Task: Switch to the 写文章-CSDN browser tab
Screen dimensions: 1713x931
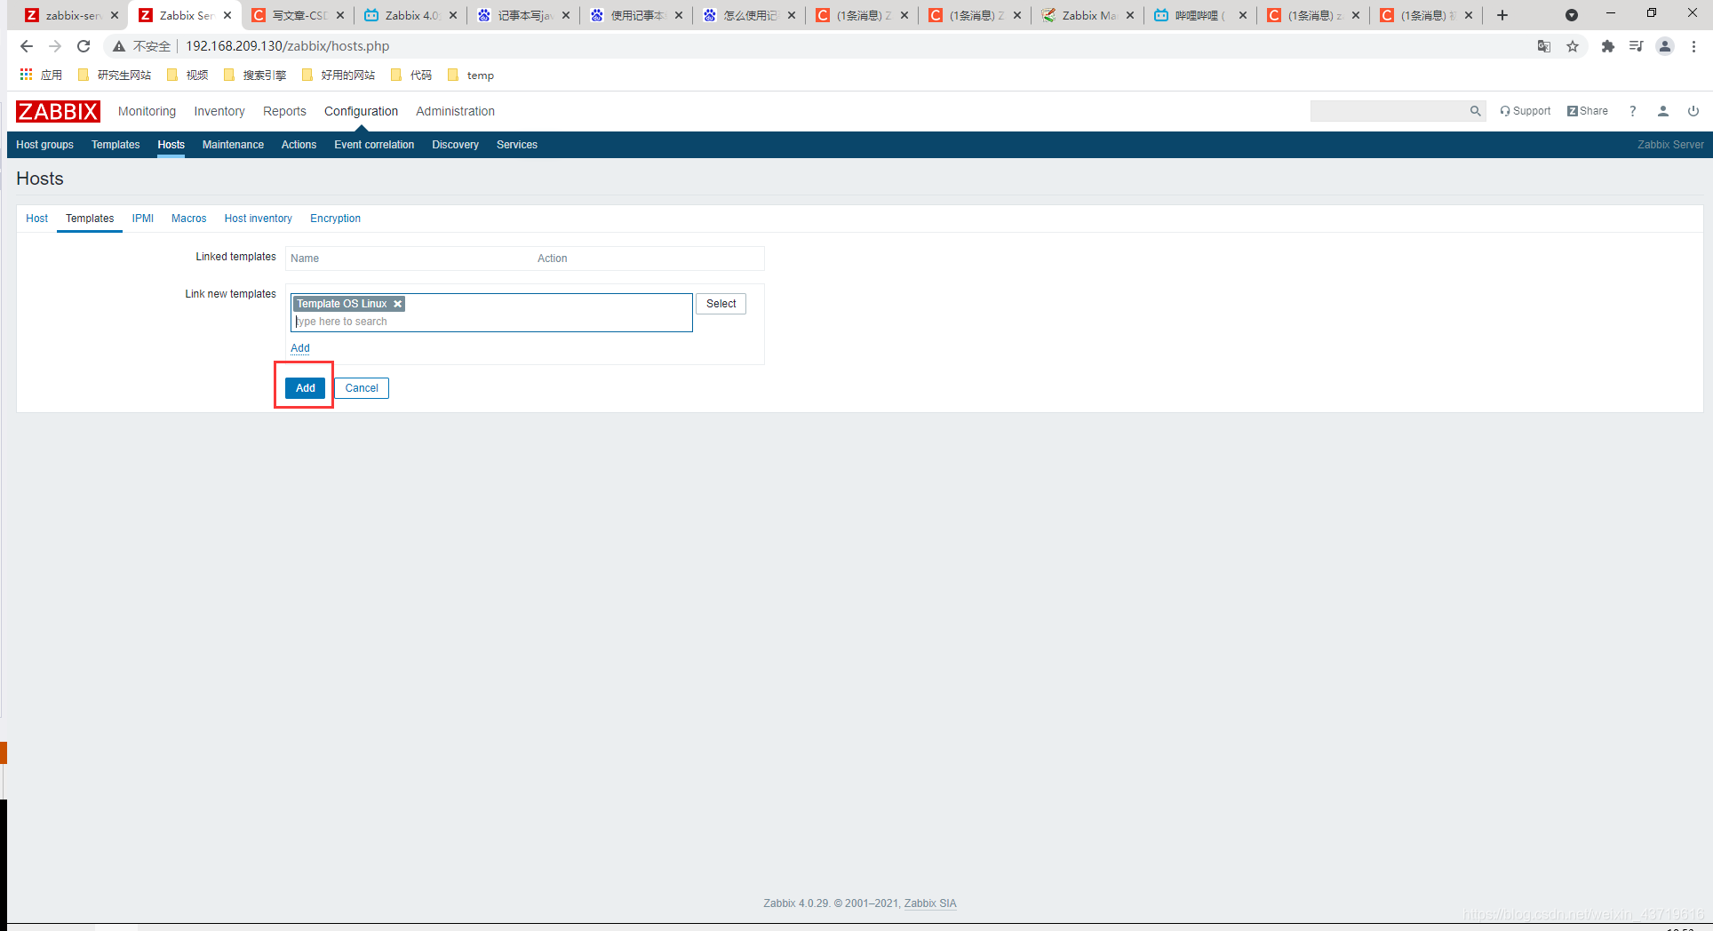Action: (x=299, y=15)
